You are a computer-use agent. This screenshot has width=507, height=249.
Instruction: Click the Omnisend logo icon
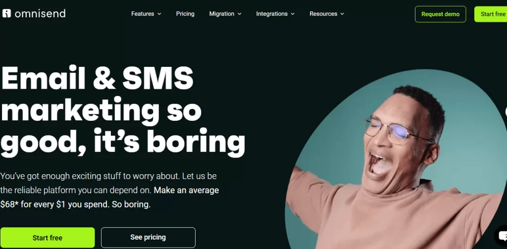click(6, 13)
